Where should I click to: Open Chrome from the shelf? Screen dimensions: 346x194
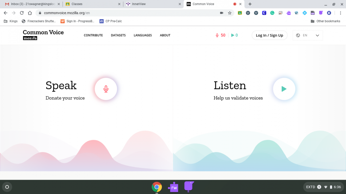coord(157,187)
